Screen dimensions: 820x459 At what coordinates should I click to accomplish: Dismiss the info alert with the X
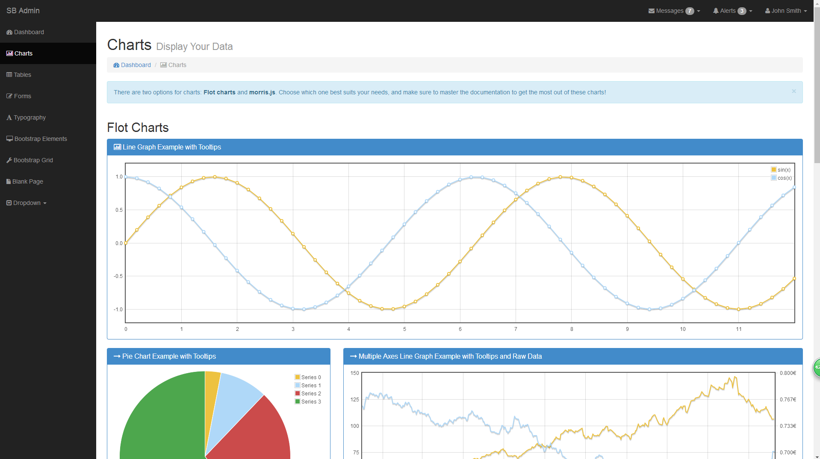[x=793, y=91]
